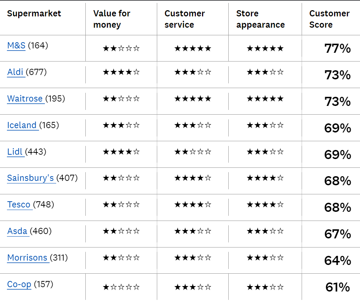Open the M&S supermarket link
This screenshot has height=301, width=360.
pos(16,45)
